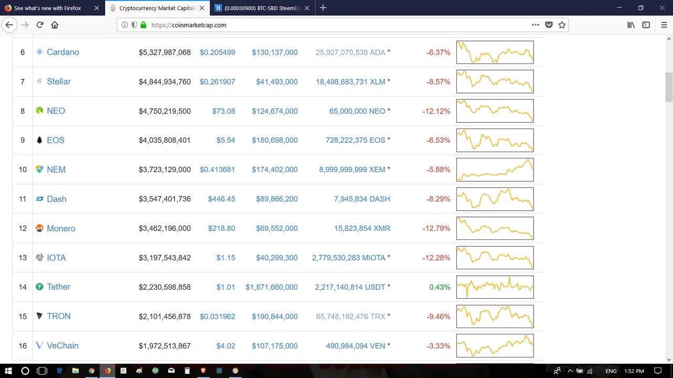Close the Cryptocurrency Market Capitalizations tab
This screenshot has width=673, height=378.
click(x=201, y=8)
